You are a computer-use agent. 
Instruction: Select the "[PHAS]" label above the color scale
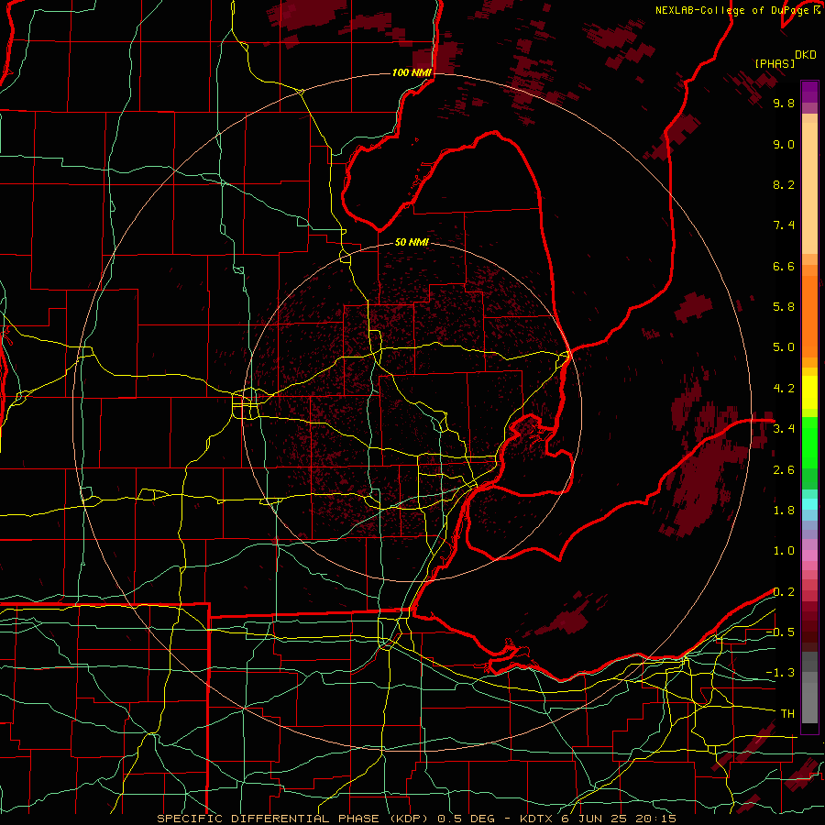(x=775, y=63)
